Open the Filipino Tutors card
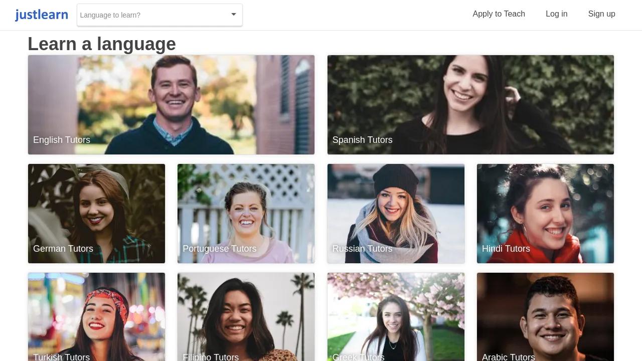 point(246,317)
